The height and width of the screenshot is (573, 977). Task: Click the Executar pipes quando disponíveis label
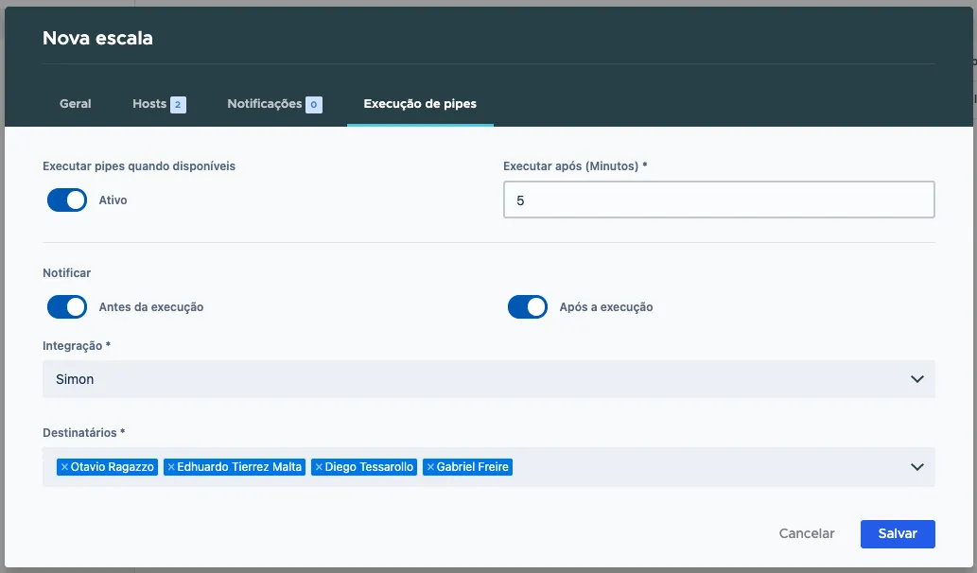[x=139, y=166]
